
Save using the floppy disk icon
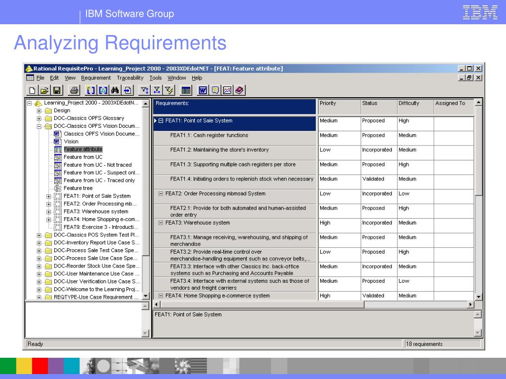[57, 90]
